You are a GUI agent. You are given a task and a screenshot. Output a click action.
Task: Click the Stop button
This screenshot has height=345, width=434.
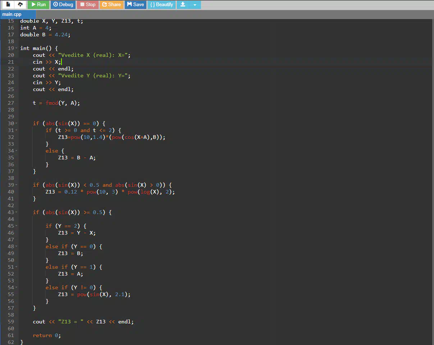(x=88, y=5)
